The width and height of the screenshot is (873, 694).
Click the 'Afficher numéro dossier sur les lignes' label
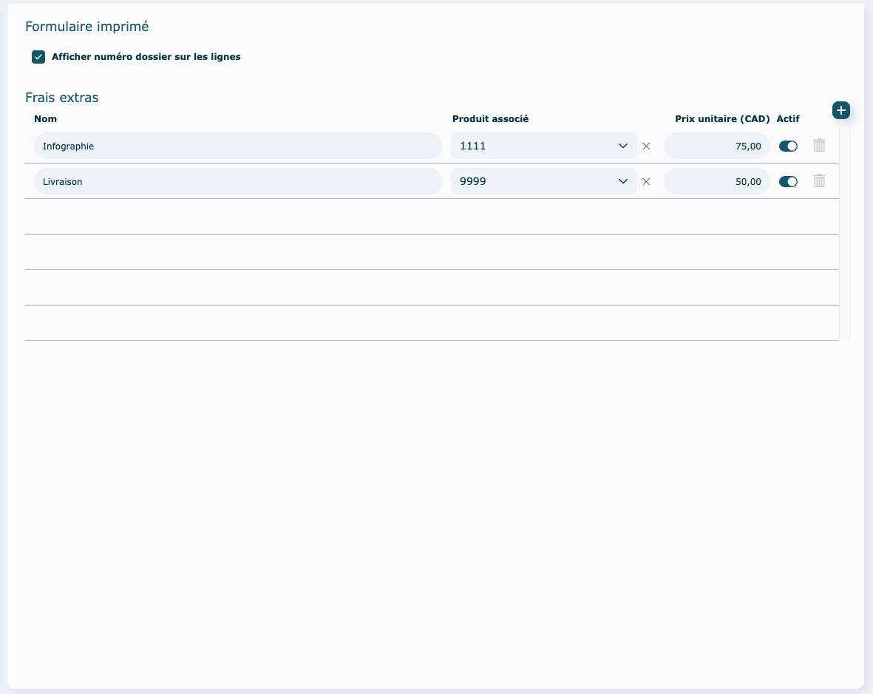click(x=146, y=57)
